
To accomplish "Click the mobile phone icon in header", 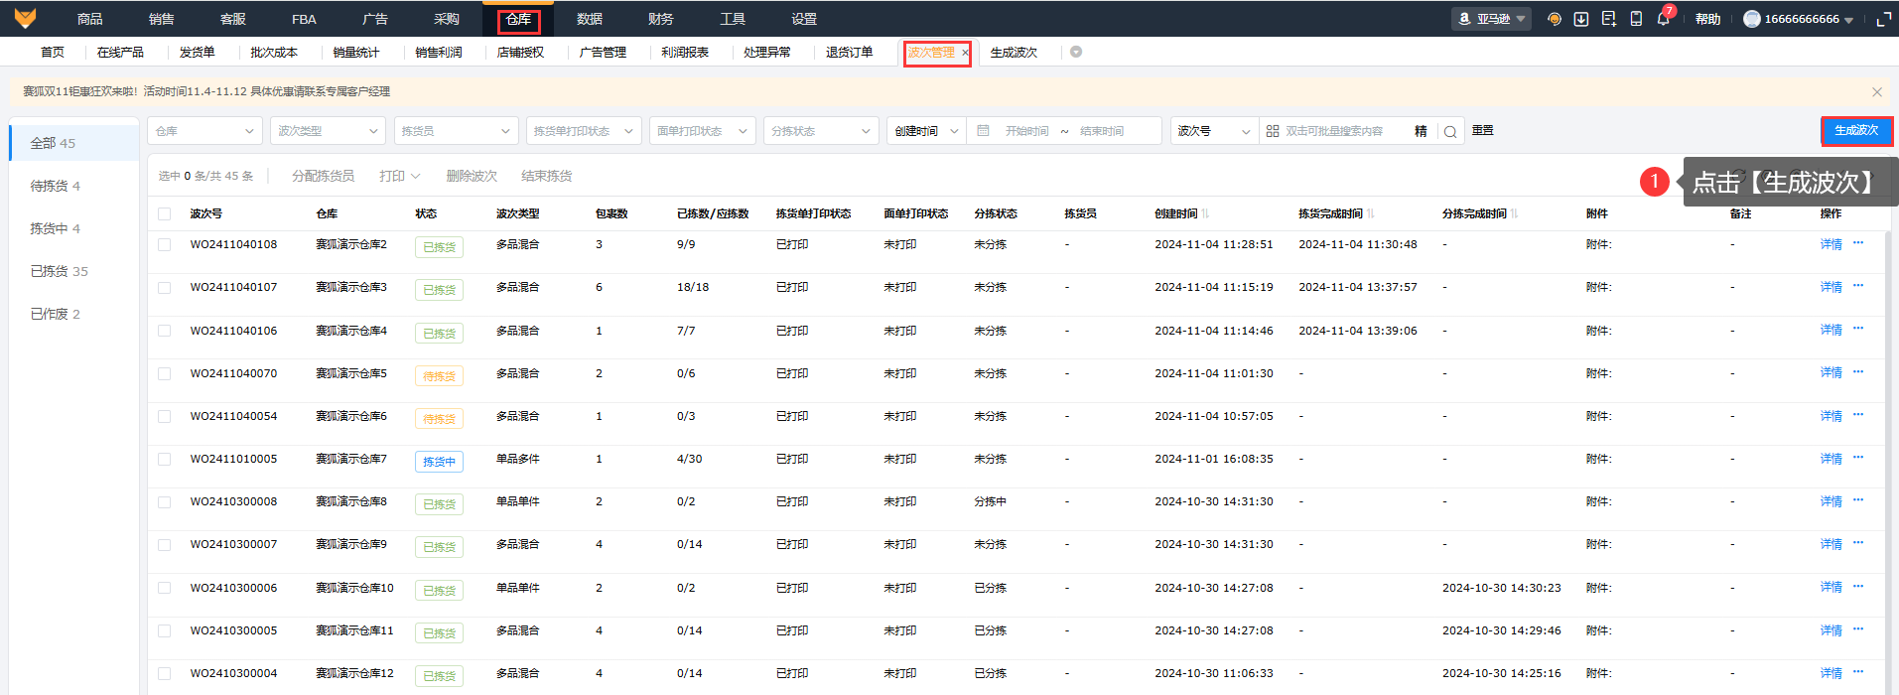I will click(1636, 19).
